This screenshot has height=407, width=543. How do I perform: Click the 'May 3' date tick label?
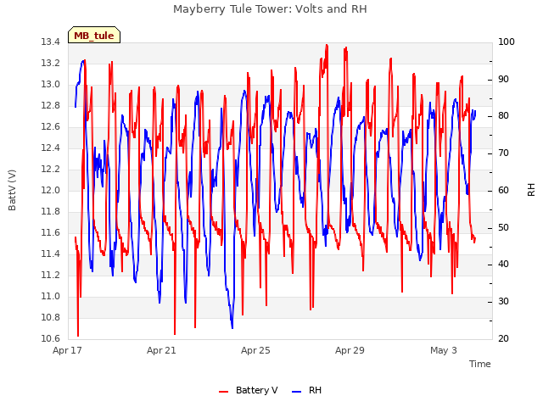pyautogui.click(x=444, y=350)
